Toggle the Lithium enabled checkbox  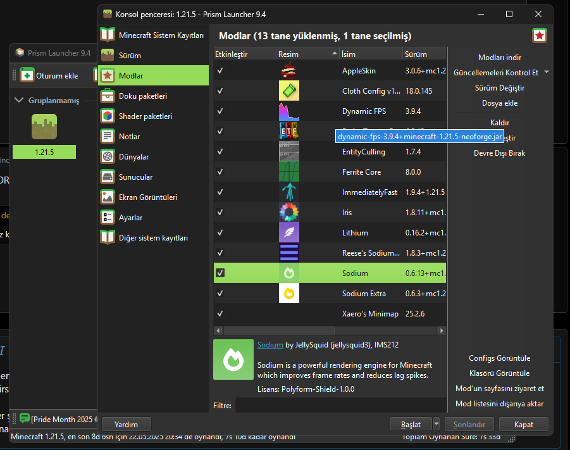(x=220, y=232)
